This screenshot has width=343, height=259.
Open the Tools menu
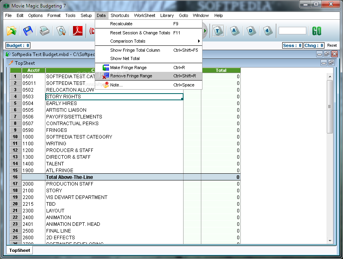click(x=70, y=15)
